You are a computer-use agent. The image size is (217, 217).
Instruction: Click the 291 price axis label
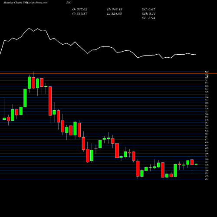pyautogui.click(x=207, y=173)
